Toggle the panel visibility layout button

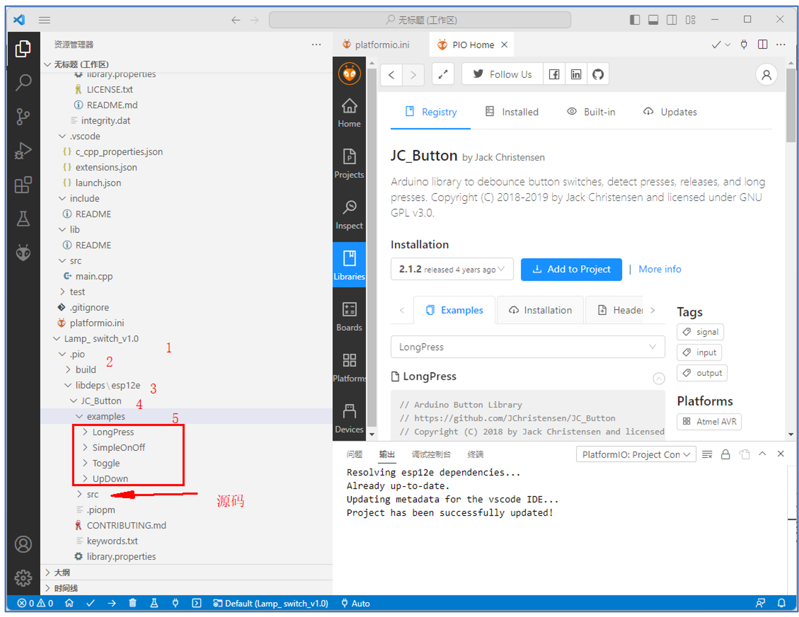(x=653, y=20)
